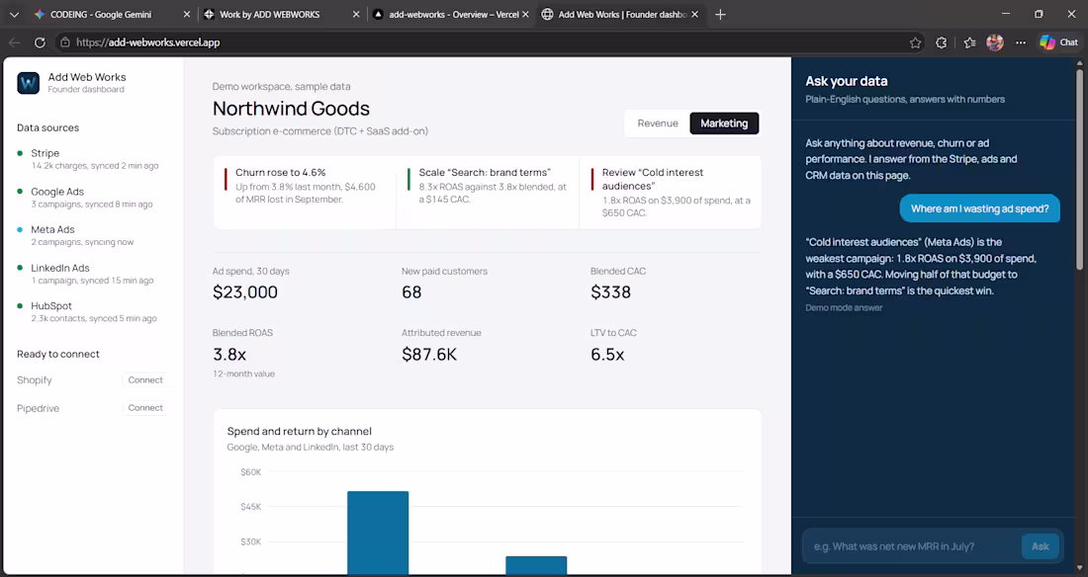Switch to the Revenue view

(657, 124)
